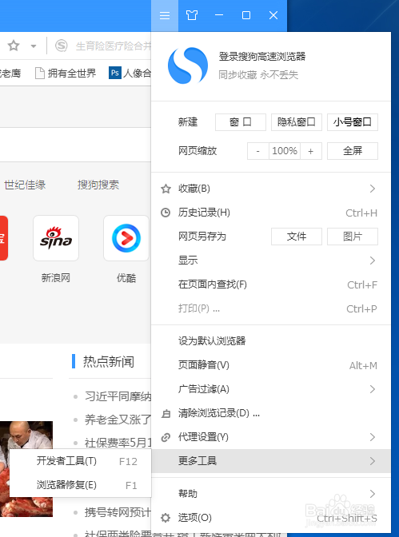Image resolution: width=399 pixels, height=537 pixels.
Task: Click the 全屏 fullscreen button
Action: [353, 151]
